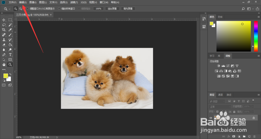Screen dimensions: 261x139
Task: Toggle filter for adjustment layers
Action: [234, 101]
